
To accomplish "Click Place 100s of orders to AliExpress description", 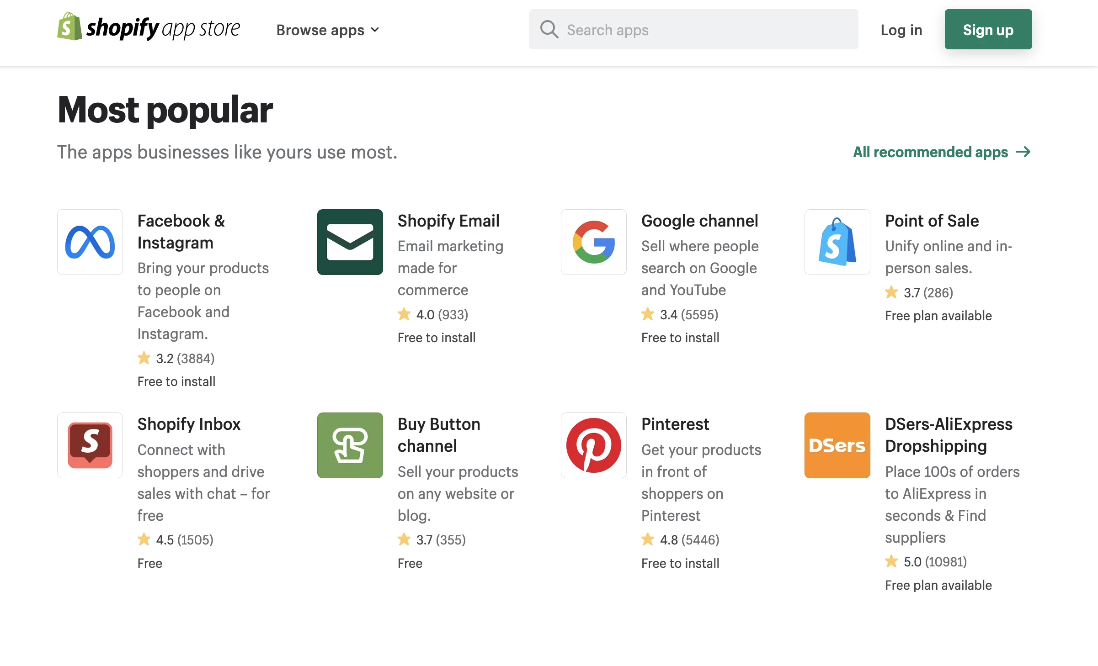I will (952, 504).
